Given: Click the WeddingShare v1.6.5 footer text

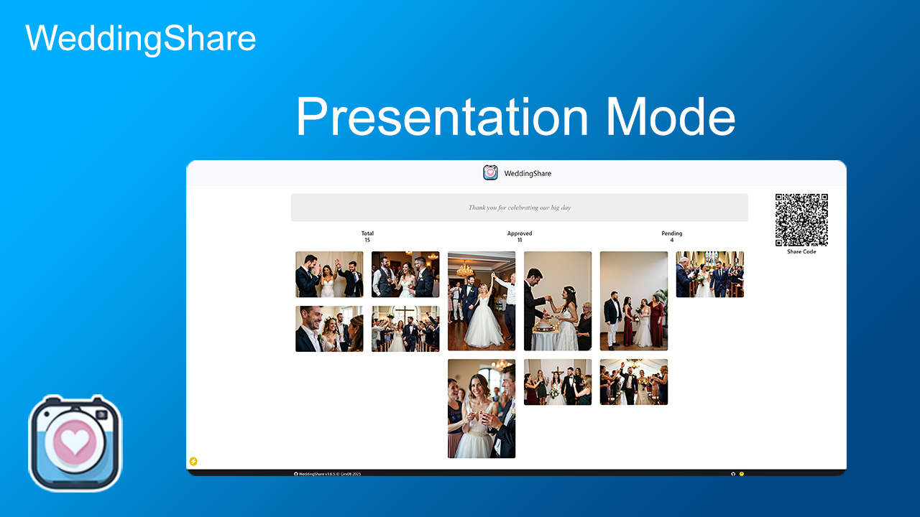Looking at the screenshot, I should point(330,474).
